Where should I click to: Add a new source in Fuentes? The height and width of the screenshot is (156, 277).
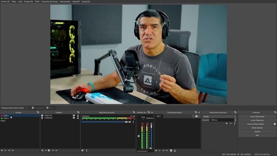point(42,150)
